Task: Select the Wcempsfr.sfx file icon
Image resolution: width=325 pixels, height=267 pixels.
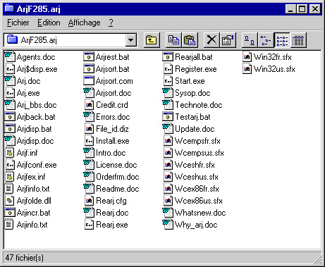Action: [x=168, y=141]
